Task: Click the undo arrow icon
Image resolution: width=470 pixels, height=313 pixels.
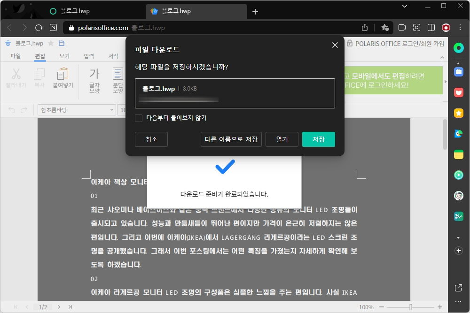Action: click(12, 110)
